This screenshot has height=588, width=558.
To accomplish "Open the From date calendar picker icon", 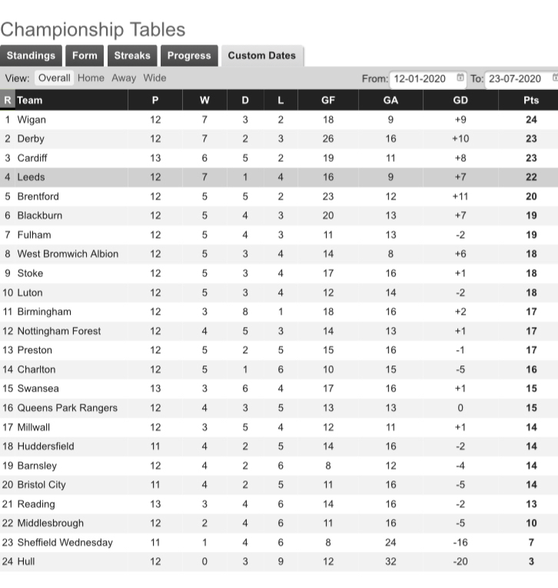I will point(460,78).
